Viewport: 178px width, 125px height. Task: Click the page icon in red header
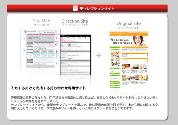76,8
